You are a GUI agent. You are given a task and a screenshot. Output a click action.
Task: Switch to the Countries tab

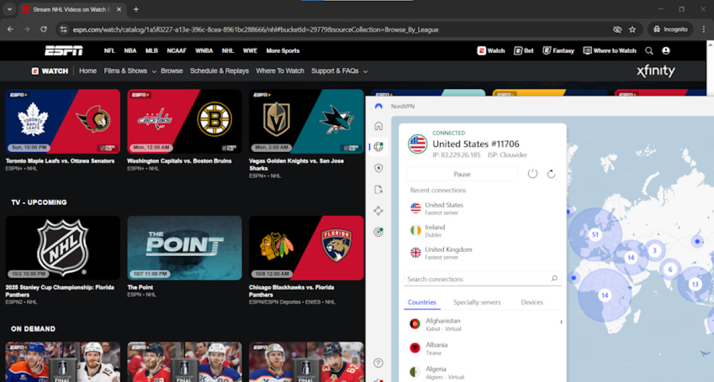[x=422, y=302]
